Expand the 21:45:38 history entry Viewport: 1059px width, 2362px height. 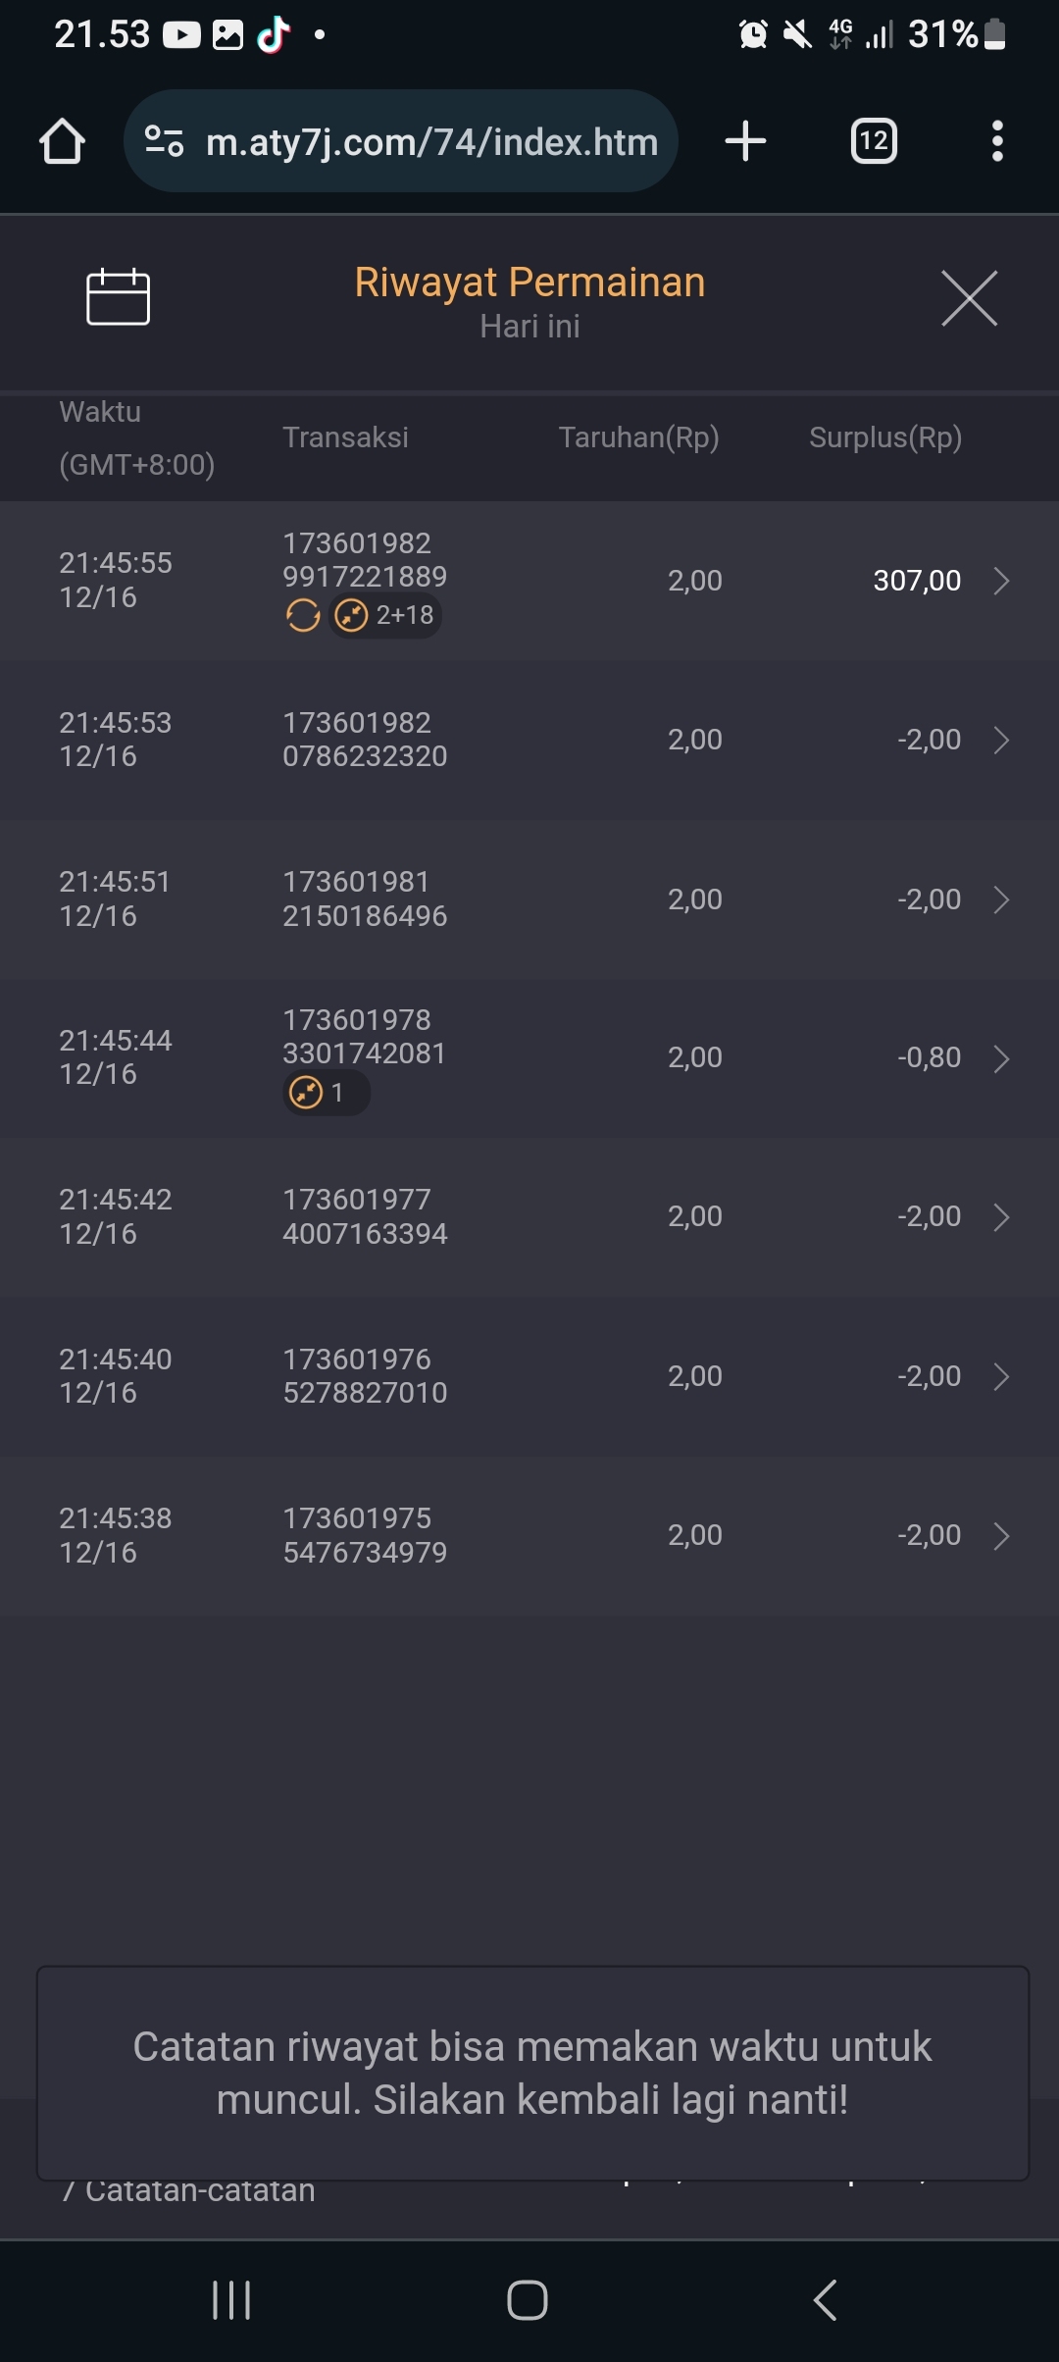(x=1001, y=1535)
